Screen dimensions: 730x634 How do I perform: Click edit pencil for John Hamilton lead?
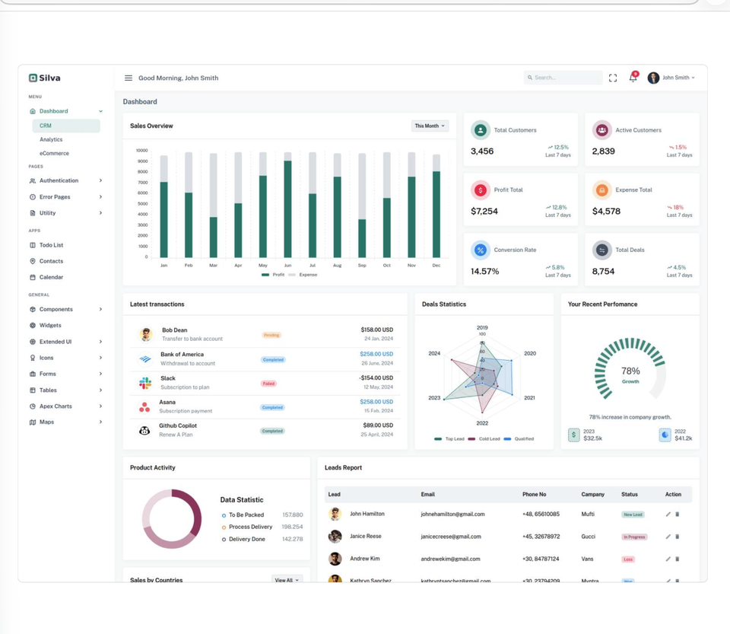[x=668, y=515]
